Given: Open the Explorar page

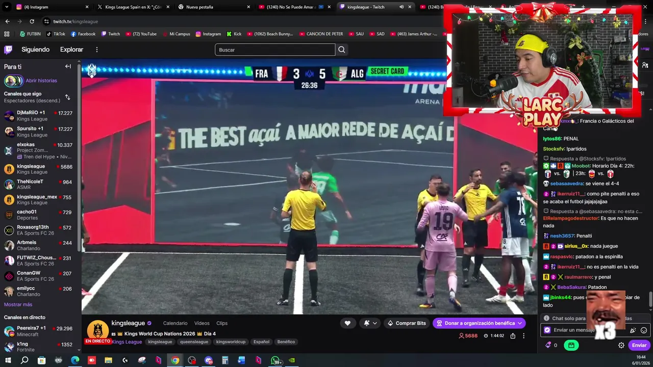Looking at the screenshot, I should (x=71, y=49).
